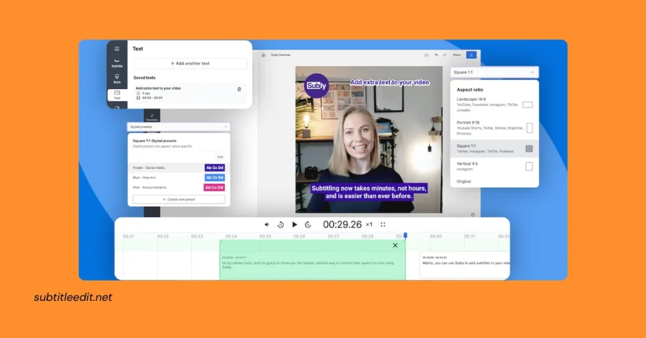This screenshot has height=338, width=646.
Task: Rewind the video a few seconds
Action: tap(281, 224)
